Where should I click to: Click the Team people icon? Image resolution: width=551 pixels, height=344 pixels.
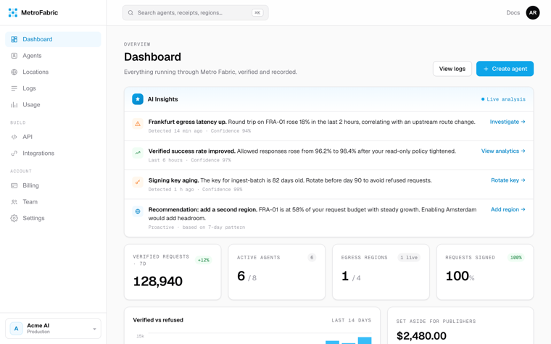14,202
